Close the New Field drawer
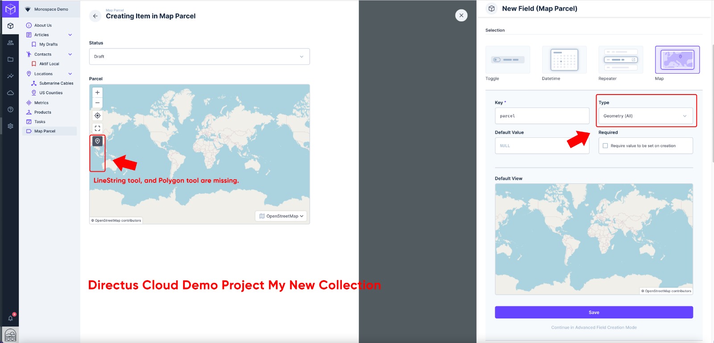 461,15
